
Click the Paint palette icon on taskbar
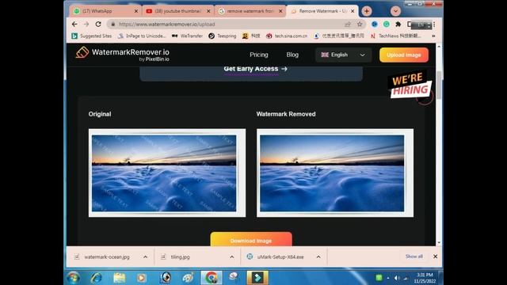coord(188,278)
